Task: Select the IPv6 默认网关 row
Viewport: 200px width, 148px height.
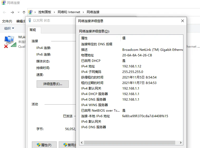Action: (x=131, y=121)
